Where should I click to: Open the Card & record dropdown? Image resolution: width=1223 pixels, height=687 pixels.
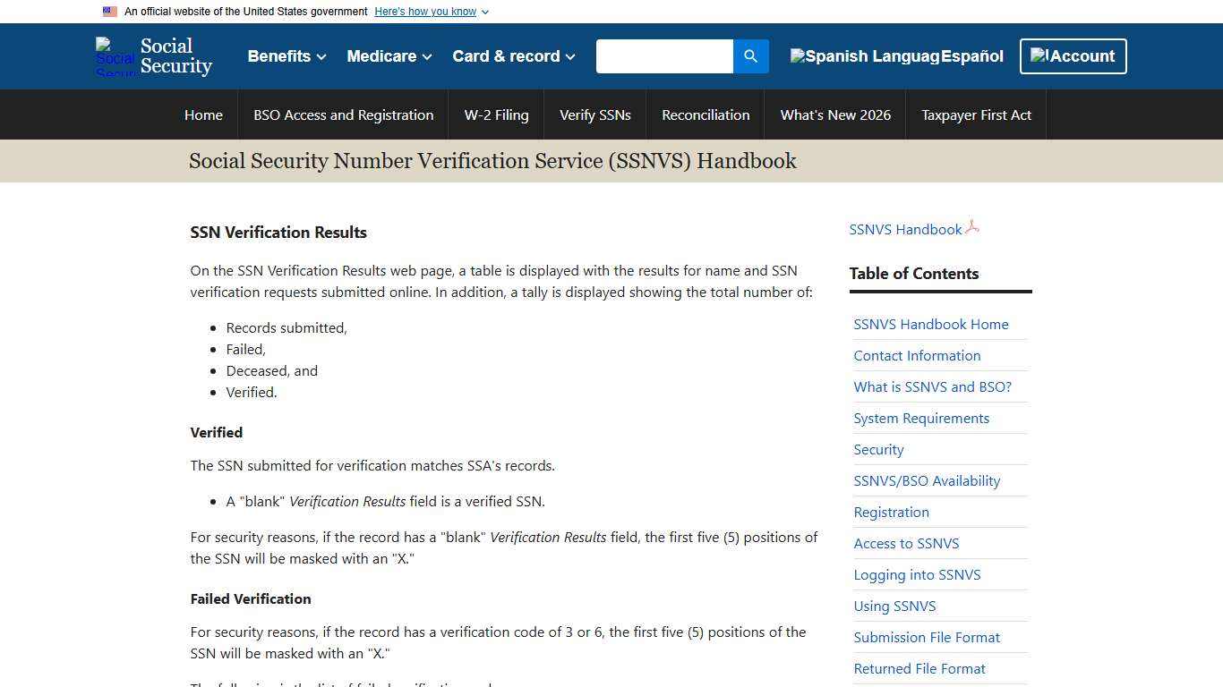tap(513, 55)
